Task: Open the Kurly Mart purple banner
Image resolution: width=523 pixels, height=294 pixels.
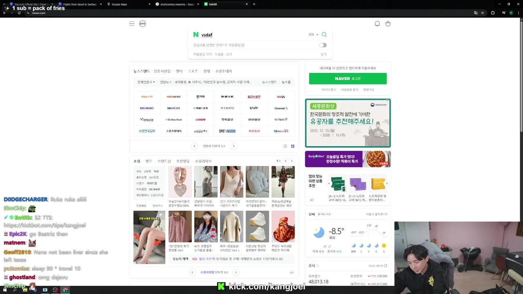Action: pos(348,159)
